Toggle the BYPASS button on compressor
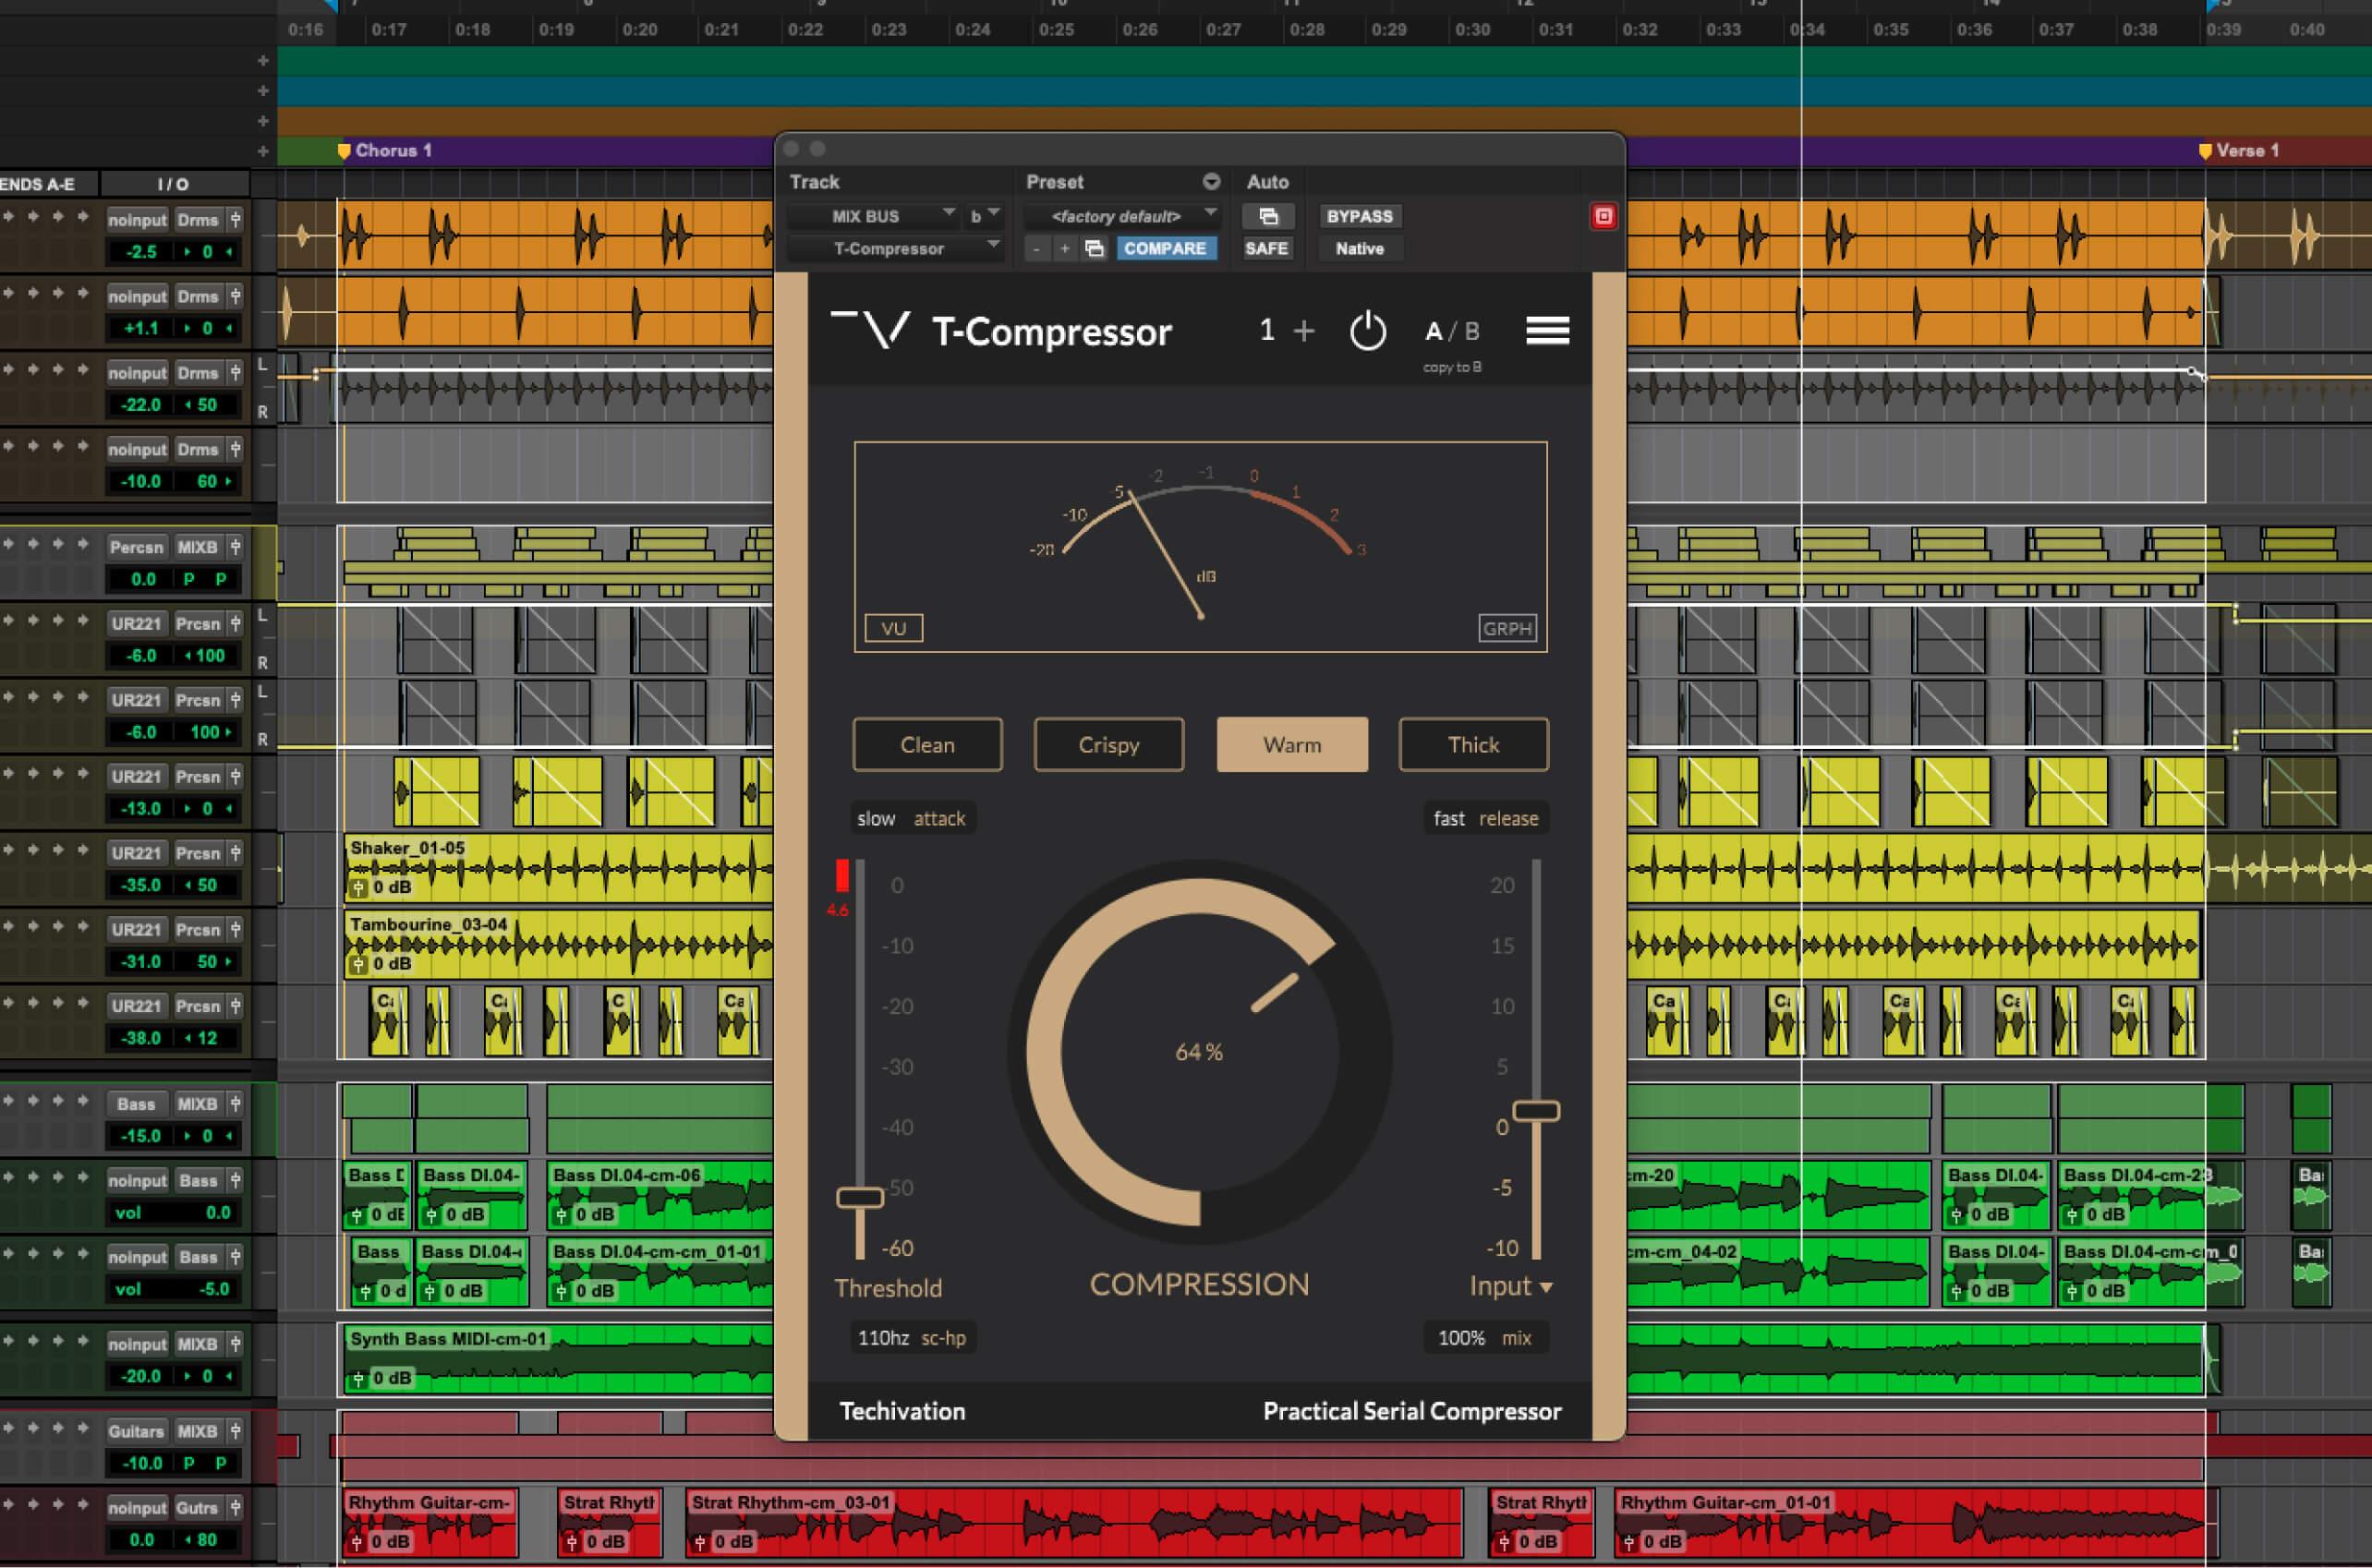The width and height of the screenshot is (2372, 1568). click(1361, 213)
